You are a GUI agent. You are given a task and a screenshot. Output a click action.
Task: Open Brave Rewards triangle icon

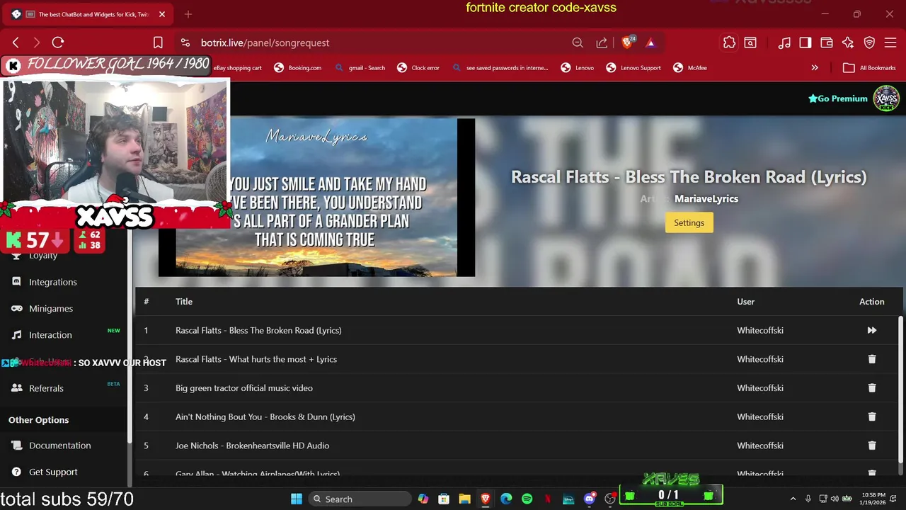pyautogui.click(x=650, y=42)
